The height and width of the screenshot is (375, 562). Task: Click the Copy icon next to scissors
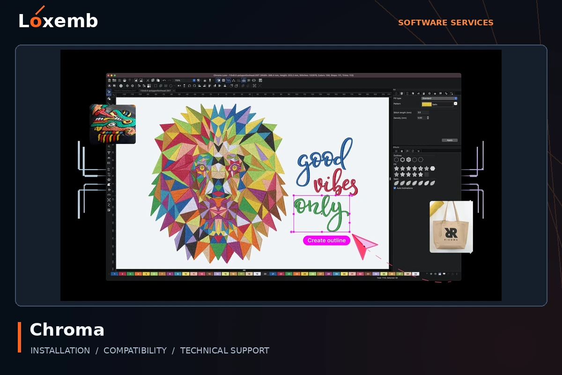coord(153,80)
